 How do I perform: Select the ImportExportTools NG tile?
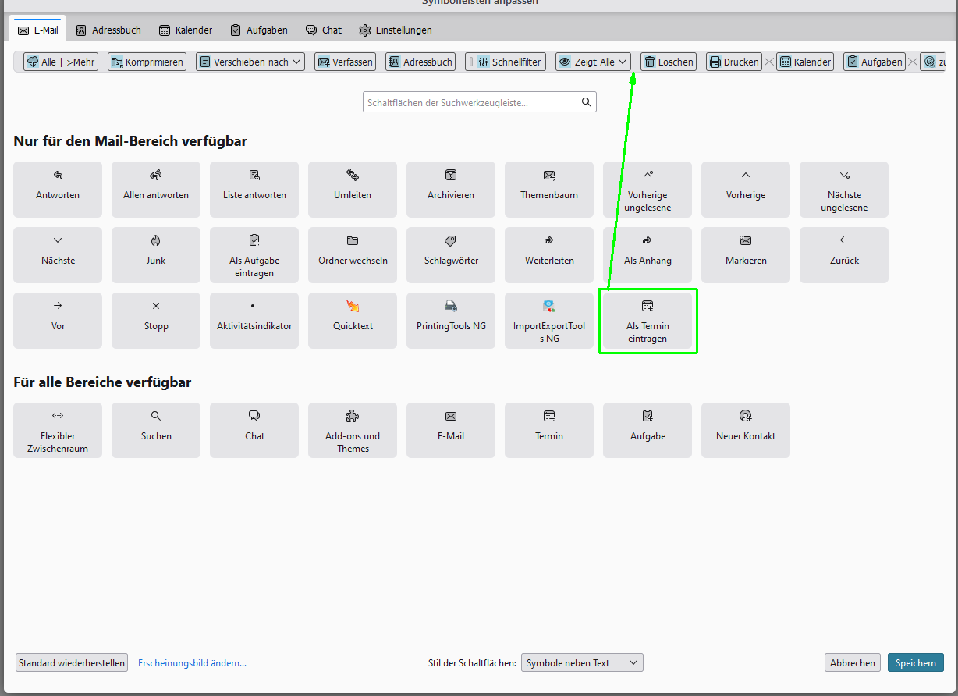tap(549, 321)
